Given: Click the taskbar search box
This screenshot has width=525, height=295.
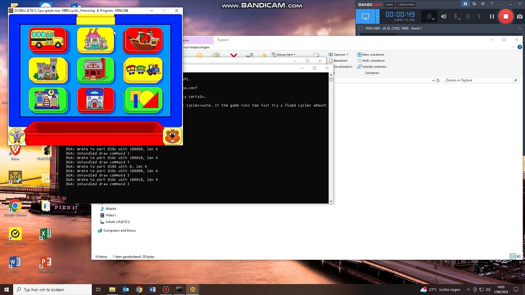Looking at the screenshot, I should tap(52, 289).
